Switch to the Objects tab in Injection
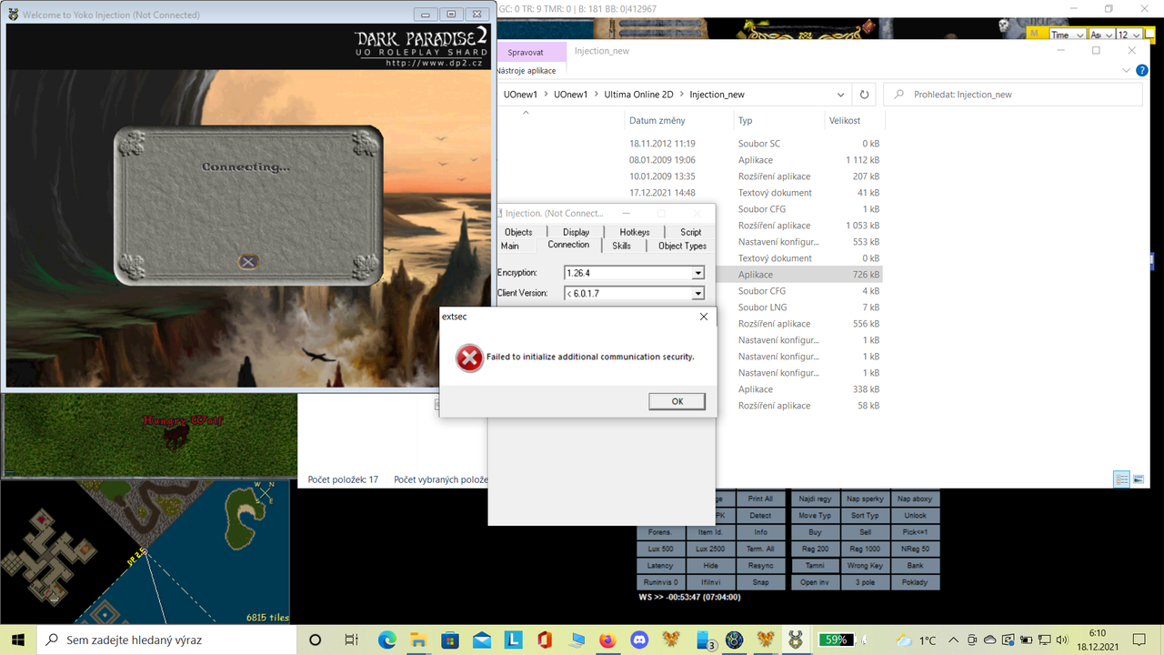Image resolution: width=1164 pixels, height=655 pixels. pyautogui.click(x=518, y=232)
